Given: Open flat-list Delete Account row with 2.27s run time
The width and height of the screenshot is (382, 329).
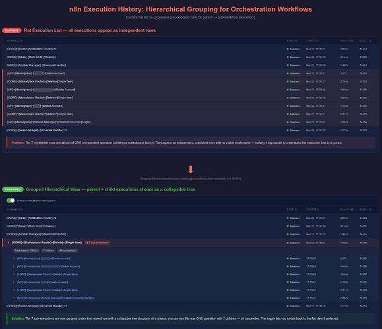Looking at the screenshot, I should click(191, 73).
